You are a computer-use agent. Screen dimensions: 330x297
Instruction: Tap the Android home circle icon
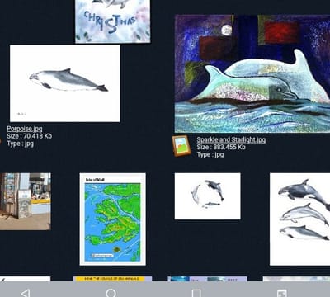pyautogui.click(x=111, y=293)
